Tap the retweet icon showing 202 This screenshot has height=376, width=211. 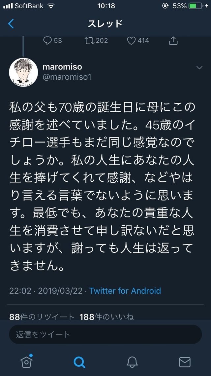pyautogui.click(x=89, y=41)
